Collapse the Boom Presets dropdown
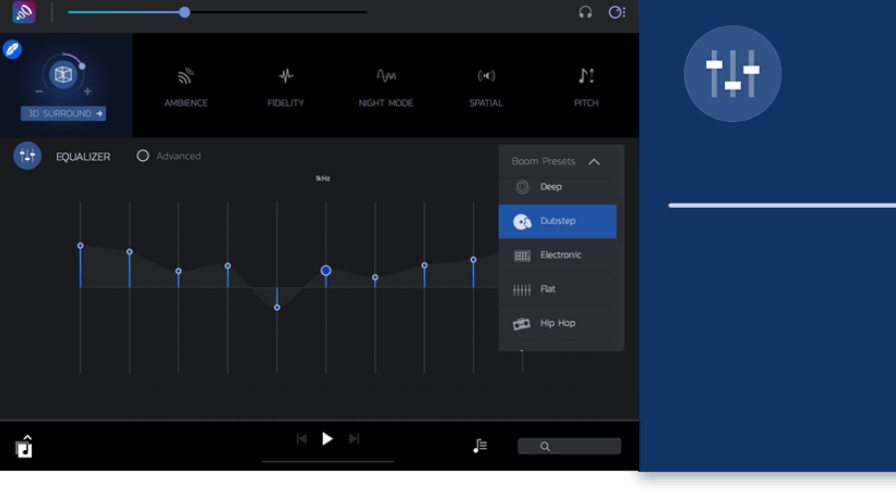This screenshot has width=896, height=497. (x=594, y=161)
